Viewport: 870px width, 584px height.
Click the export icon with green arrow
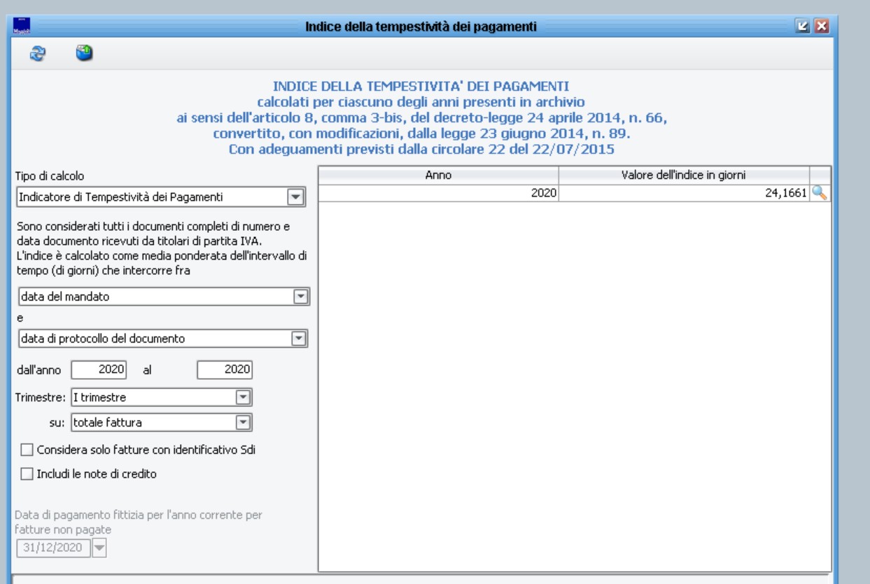(84, 54)
